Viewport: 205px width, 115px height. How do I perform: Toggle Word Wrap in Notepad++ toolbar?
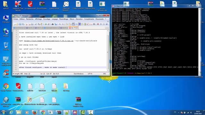[74, 24]
